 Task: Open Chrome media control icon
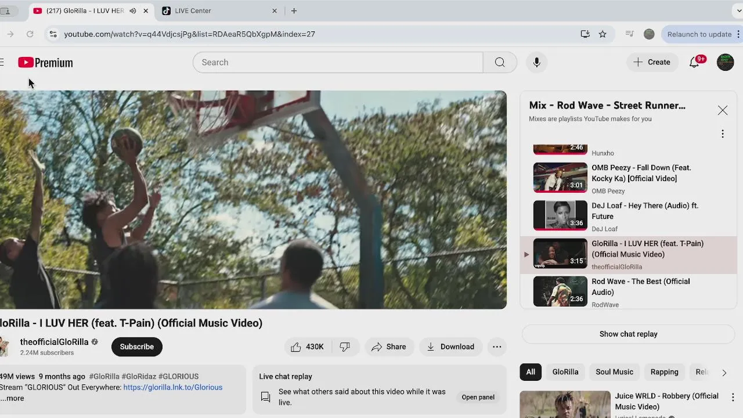coord(629,34)
